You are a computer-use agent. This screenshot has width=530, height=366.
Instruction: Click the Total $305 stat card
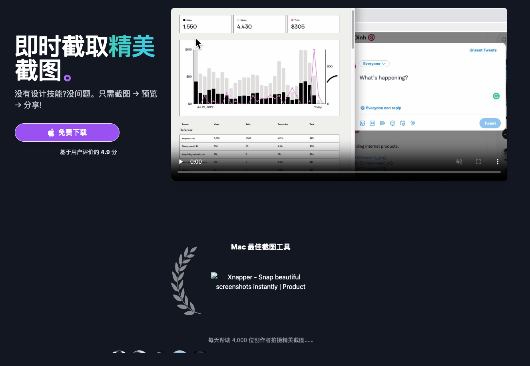[313, 24]
